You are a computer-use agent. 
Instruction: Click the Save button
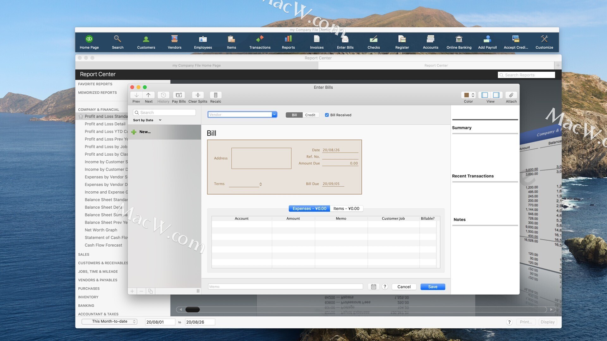(x=433, y=287)
